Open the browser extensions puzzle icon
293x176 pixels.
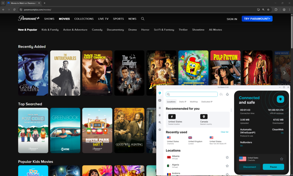(x=276, y=9)
